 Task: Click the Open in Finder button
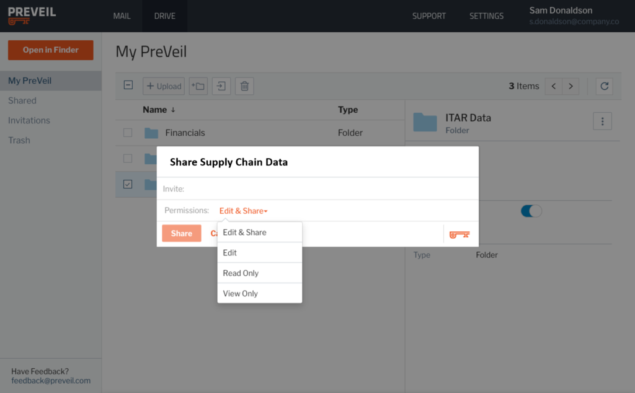(x=51, y=50)
